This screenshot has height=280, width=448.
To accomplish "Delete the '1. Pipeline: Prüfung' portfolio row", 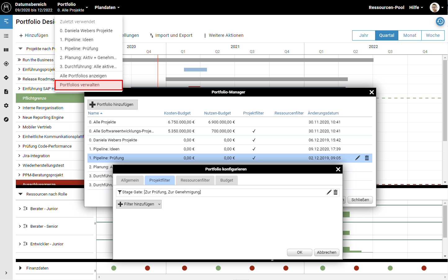I will [x=367, y=158].
